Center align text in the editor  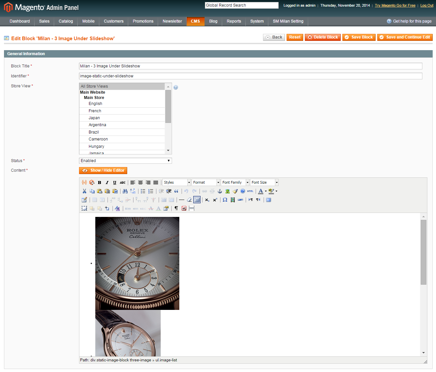pos(140,182)
